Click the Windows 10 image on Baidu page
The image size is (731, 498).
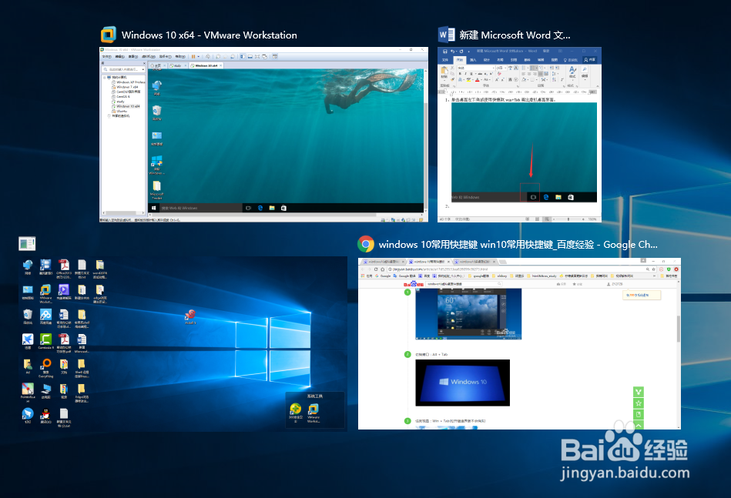(462, 383)
